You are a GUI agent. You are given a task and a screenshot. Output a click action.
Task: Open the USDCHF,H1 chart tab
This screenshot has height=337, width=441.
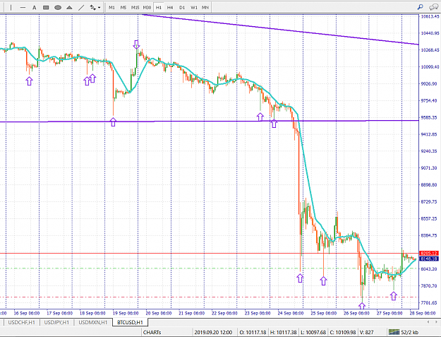coord(21,322)
